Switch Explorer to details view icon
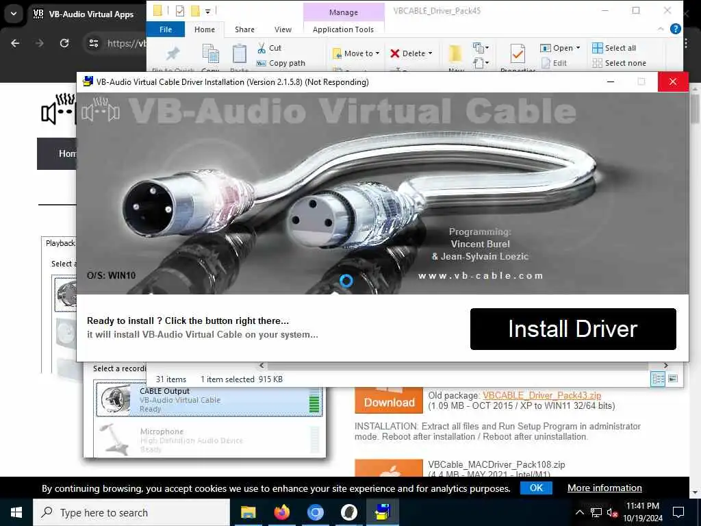701x526 pixels. pos(658,379)
